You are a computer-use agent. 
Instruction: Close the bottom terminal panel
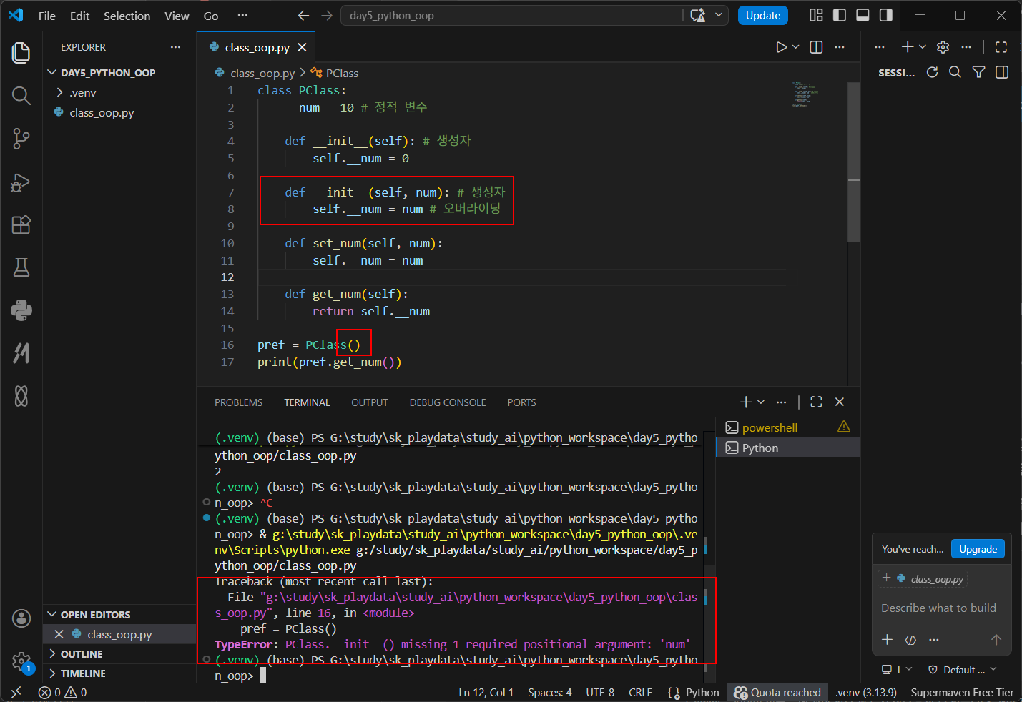(x=840, y=402)
